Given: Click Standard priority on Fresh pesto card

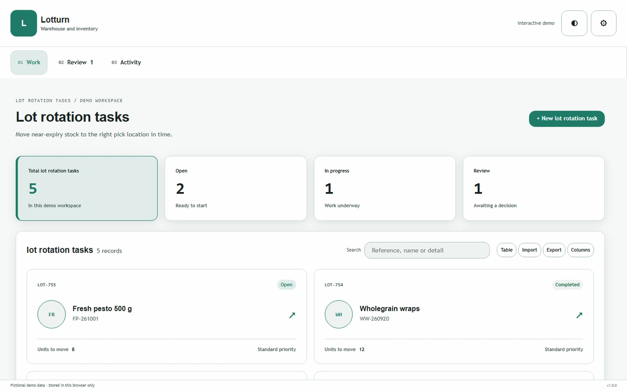Looking at the screenshot, I should (277, 349).
